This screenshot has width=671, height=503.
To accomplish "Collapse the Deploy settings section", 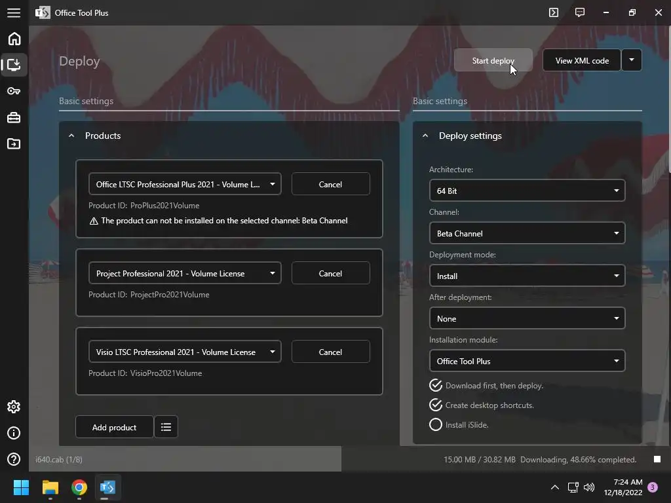I will [425, 136].
